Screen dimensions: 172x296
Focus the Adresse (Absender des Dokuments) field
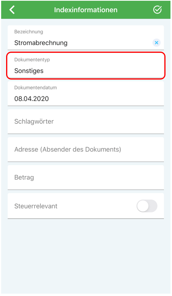point(86,149)
